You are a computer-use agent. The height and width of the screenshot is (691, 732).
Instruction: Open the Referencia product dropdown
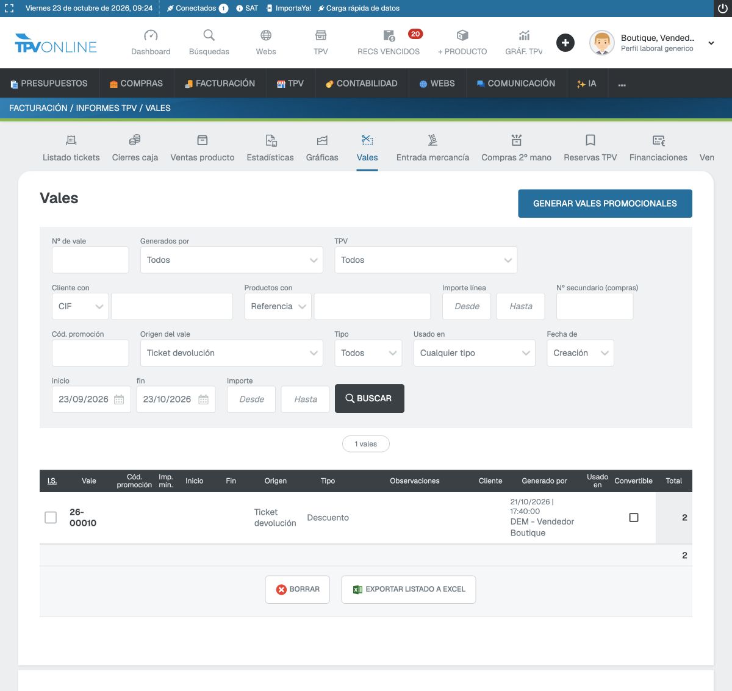click(x=278, y=306)
